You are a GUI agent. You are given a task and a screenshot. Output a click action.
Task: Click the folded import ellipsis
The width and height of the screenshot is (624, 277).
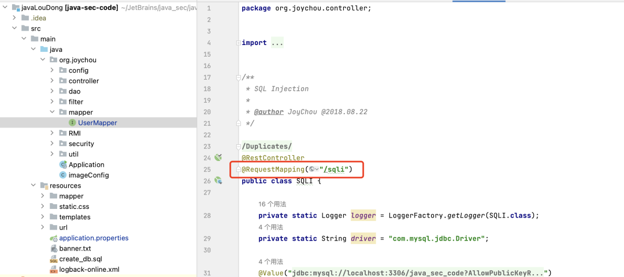277,43
